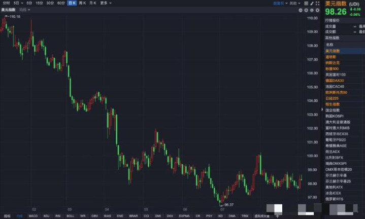The image size is (365, 219).
Task: Open chart settings gear icon
Action: pos(312,10)
